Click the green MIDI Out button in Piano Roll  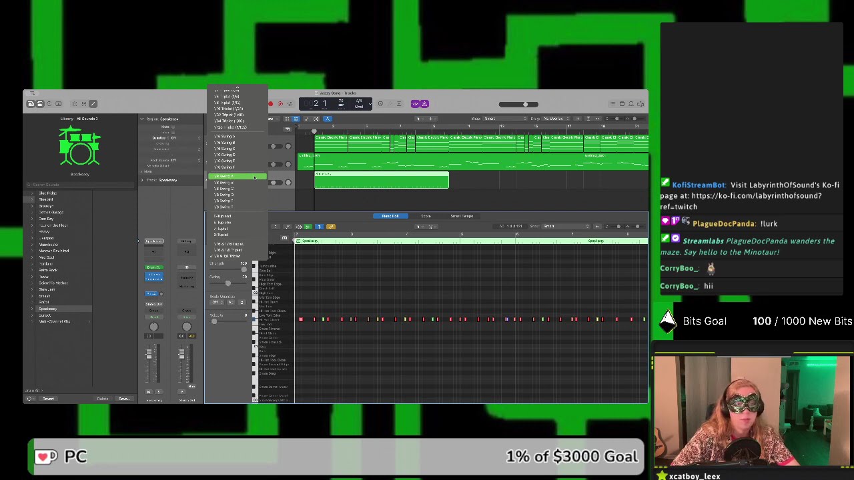[x=308, y=226]
